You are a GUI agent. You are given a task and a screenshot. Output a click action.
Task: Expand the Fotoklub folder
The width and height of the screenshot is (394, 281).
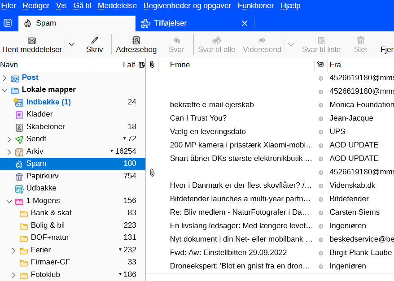coord(13,275)
